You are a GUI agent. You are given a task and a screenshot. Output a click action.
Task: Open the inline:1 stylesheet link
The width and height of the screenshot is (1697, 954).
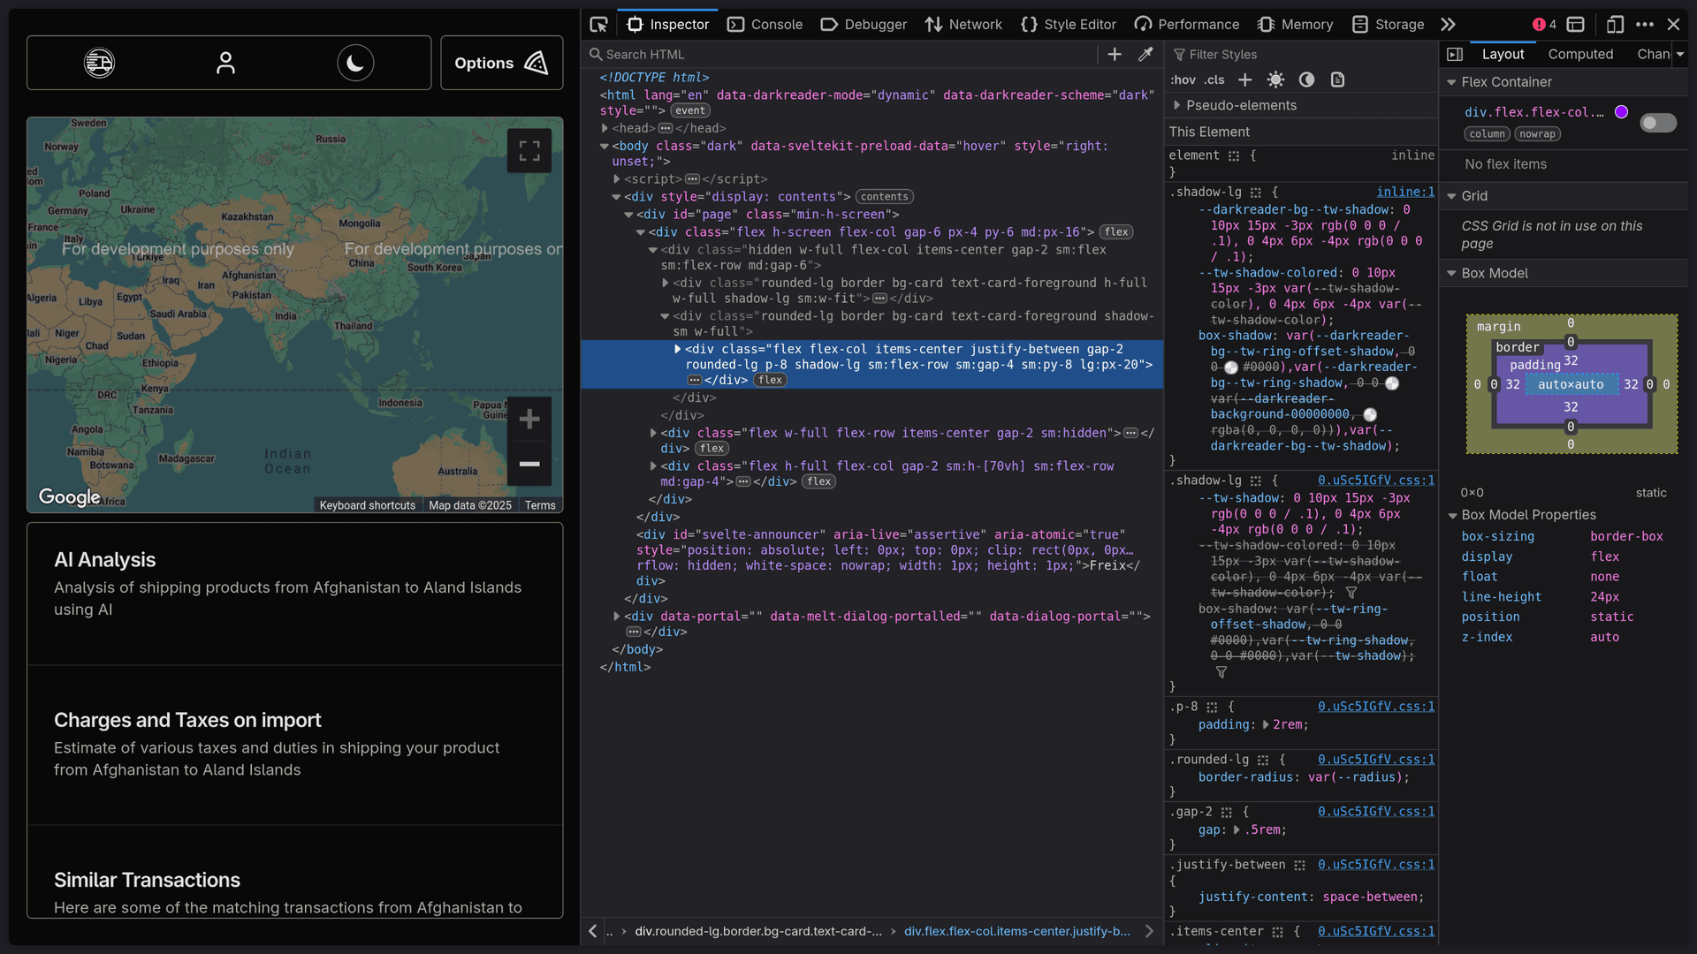point(1405,192)
